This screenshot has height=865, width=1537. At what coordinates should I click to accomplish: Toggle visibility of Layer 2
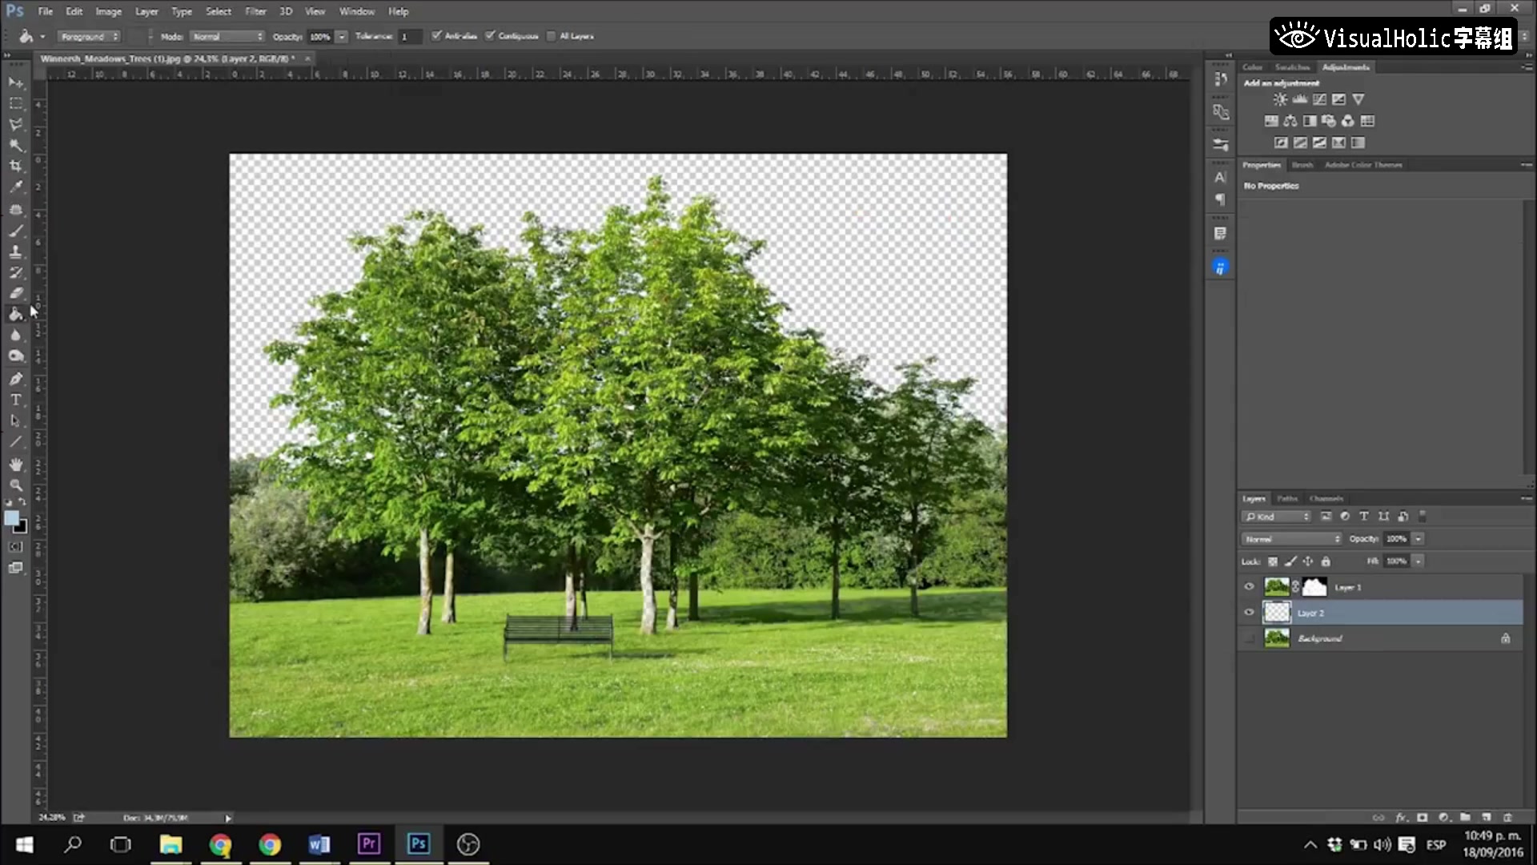1250,613
